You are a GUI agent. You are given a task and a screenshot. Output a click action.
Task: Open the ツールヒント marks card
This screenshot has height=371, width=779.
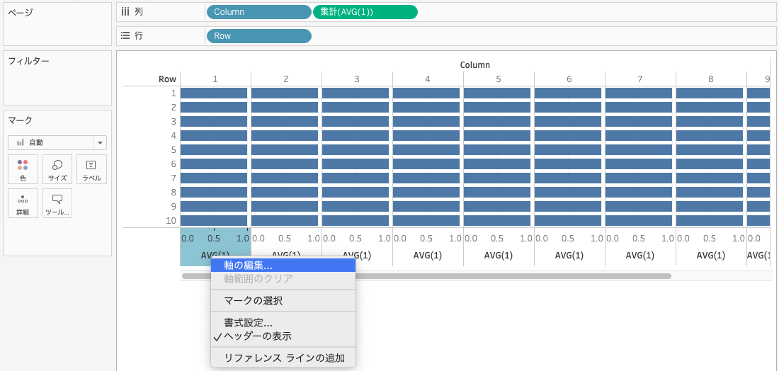tap(57, 203)
